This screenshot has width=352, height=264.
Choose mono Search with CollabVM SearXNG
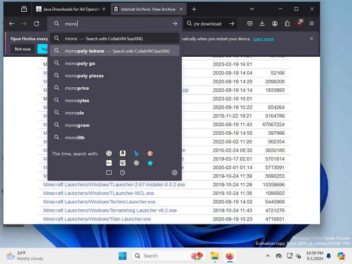[114, 38]
